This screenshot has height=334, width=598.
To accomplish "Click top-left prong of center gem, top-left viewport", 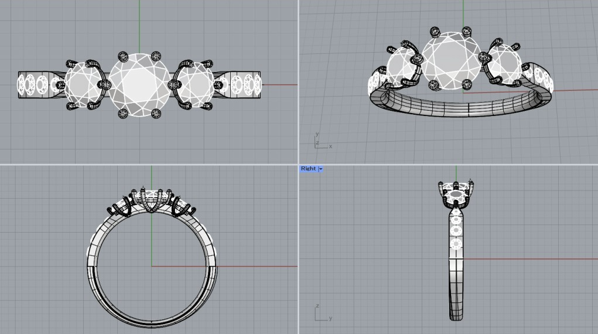I will (123, 56).
